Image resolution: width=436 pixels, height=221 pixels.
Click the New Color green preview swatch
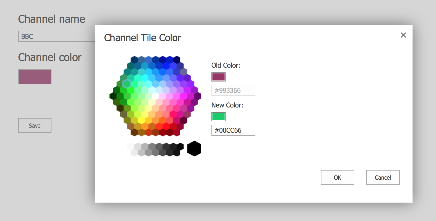218,117
